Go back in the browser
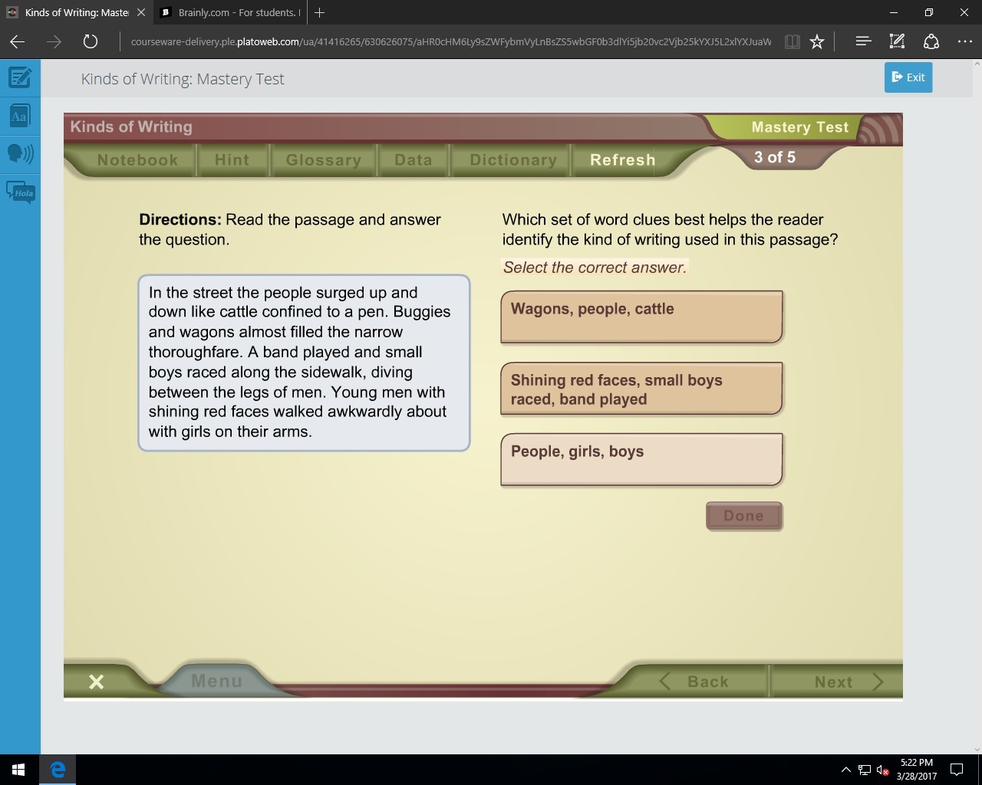The height and width of the screenshot is (785, 982). coord(17,41)
